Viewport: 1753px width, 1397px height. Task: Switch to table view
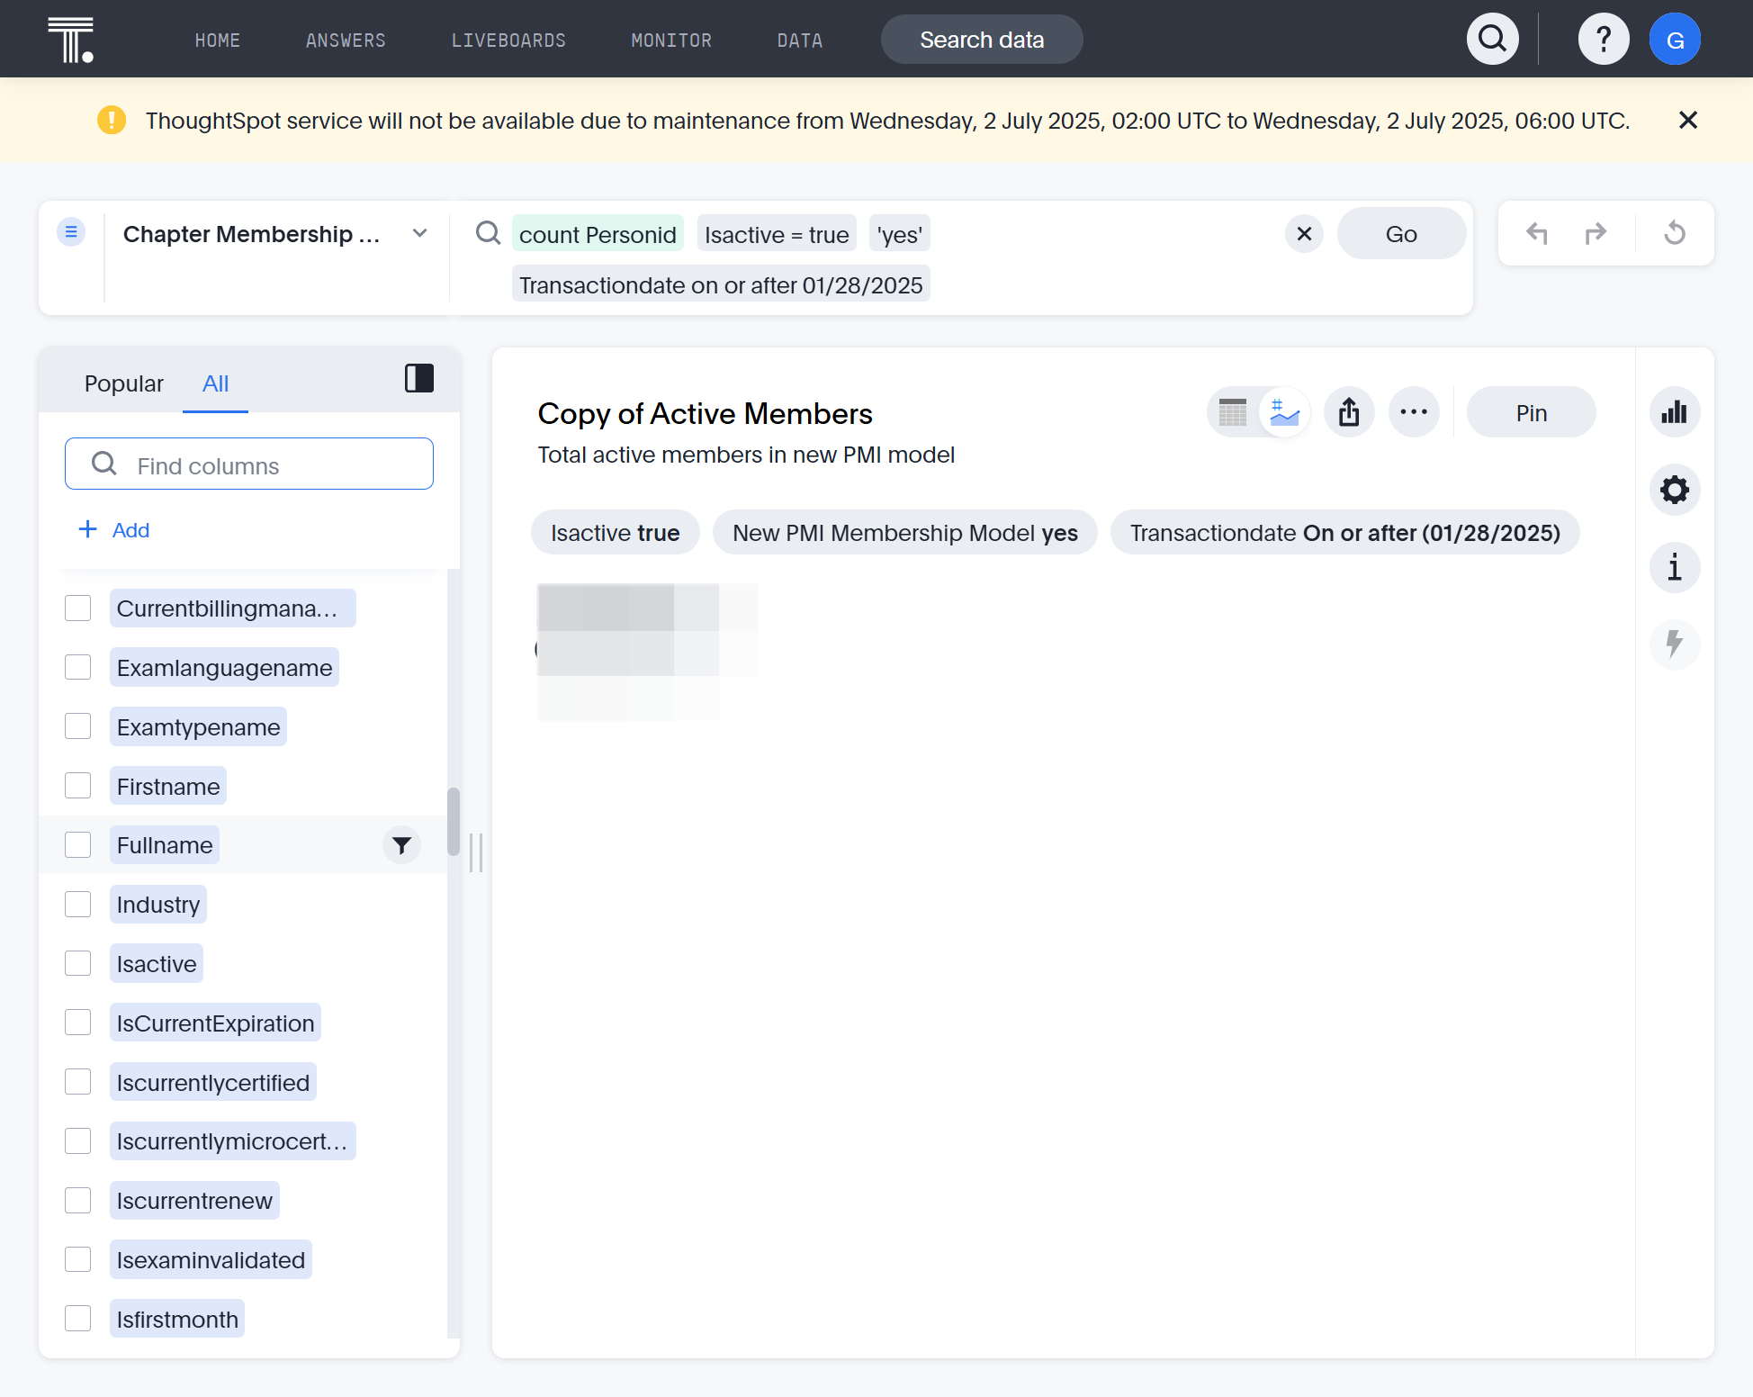pos(1233,413)
